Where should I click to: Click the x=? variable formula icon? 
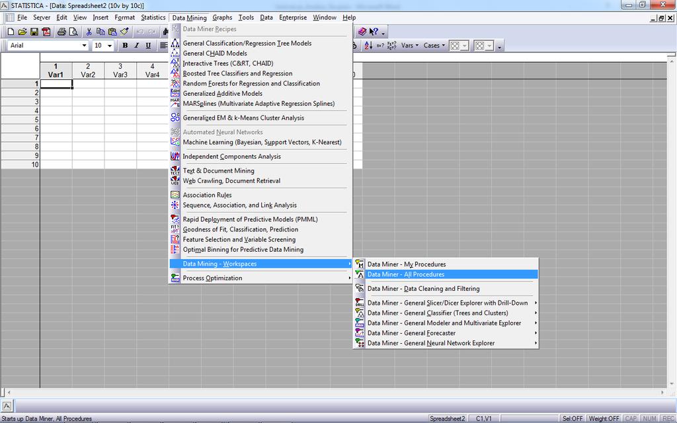point(380,46)
